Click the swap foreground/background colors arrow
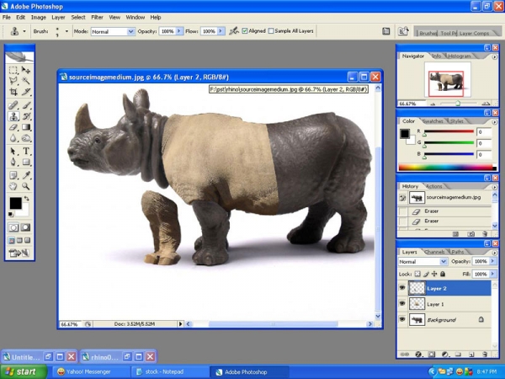This screenshot has height=379, width=505. [26, 199]
